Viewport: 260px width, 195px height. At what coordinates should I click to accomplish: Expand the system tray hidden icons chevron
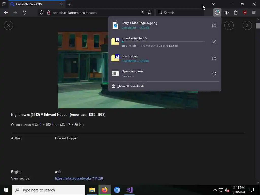215,190
